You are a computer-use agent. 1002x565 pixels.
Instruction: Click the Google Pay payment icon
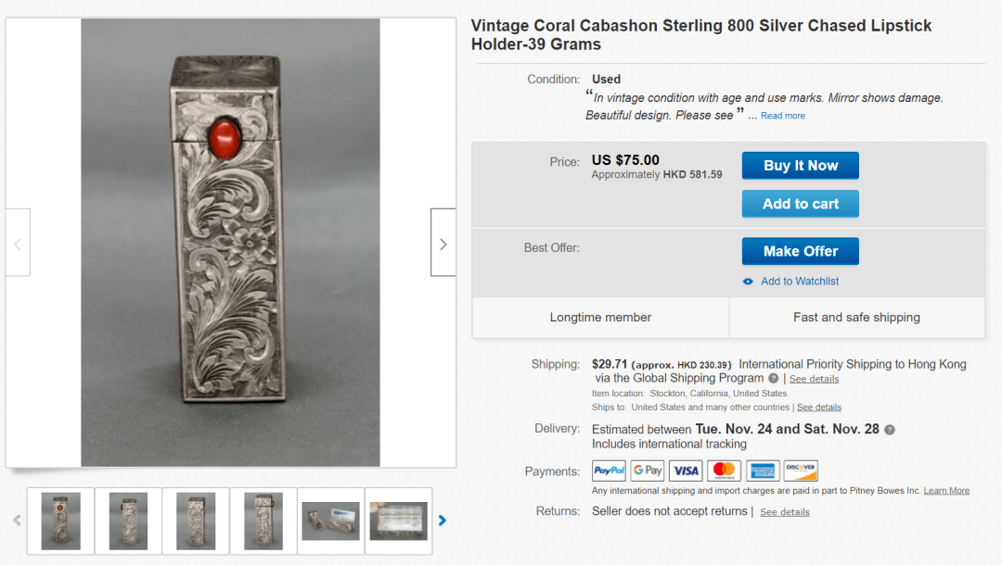pos(647,471)
